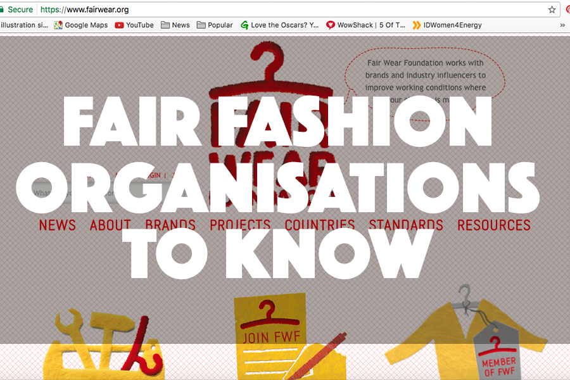The height and width of the screenshot is (380, 570).
Task: Click the Google Maps favicon
Action: (x=58, y=25)
